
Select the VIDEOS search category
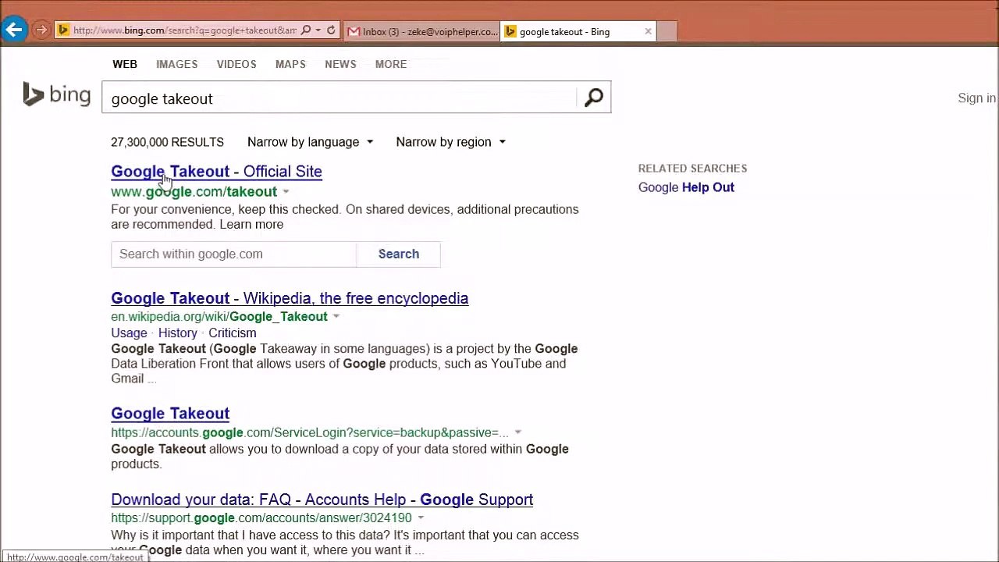point(236,64)
